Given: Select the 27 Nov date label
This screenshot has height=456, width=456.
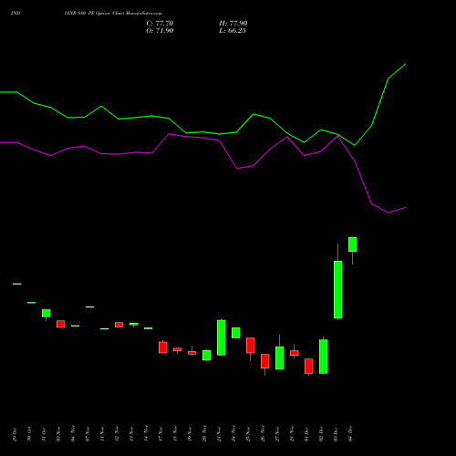Looking at the screenshot, I should pos(277,434).
